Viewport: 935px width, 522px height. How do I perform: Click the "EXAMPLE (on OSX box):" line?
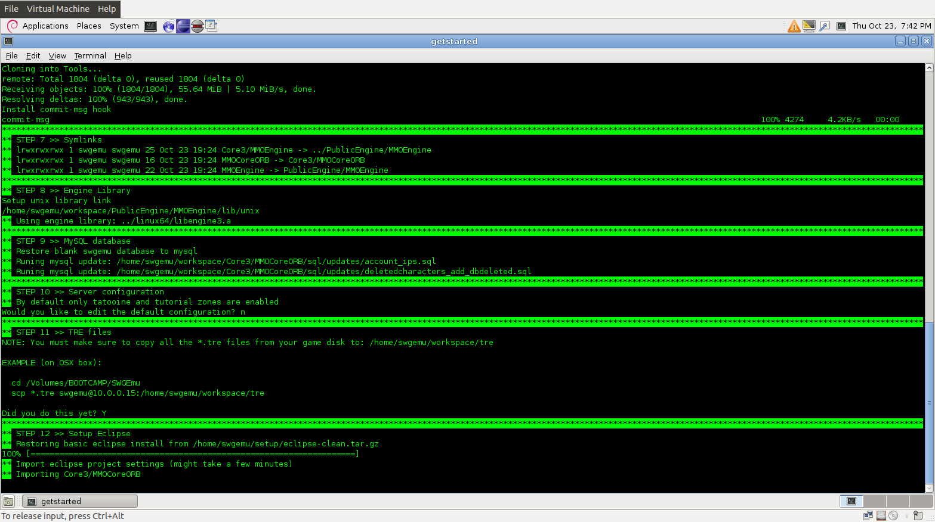(52, 363)
